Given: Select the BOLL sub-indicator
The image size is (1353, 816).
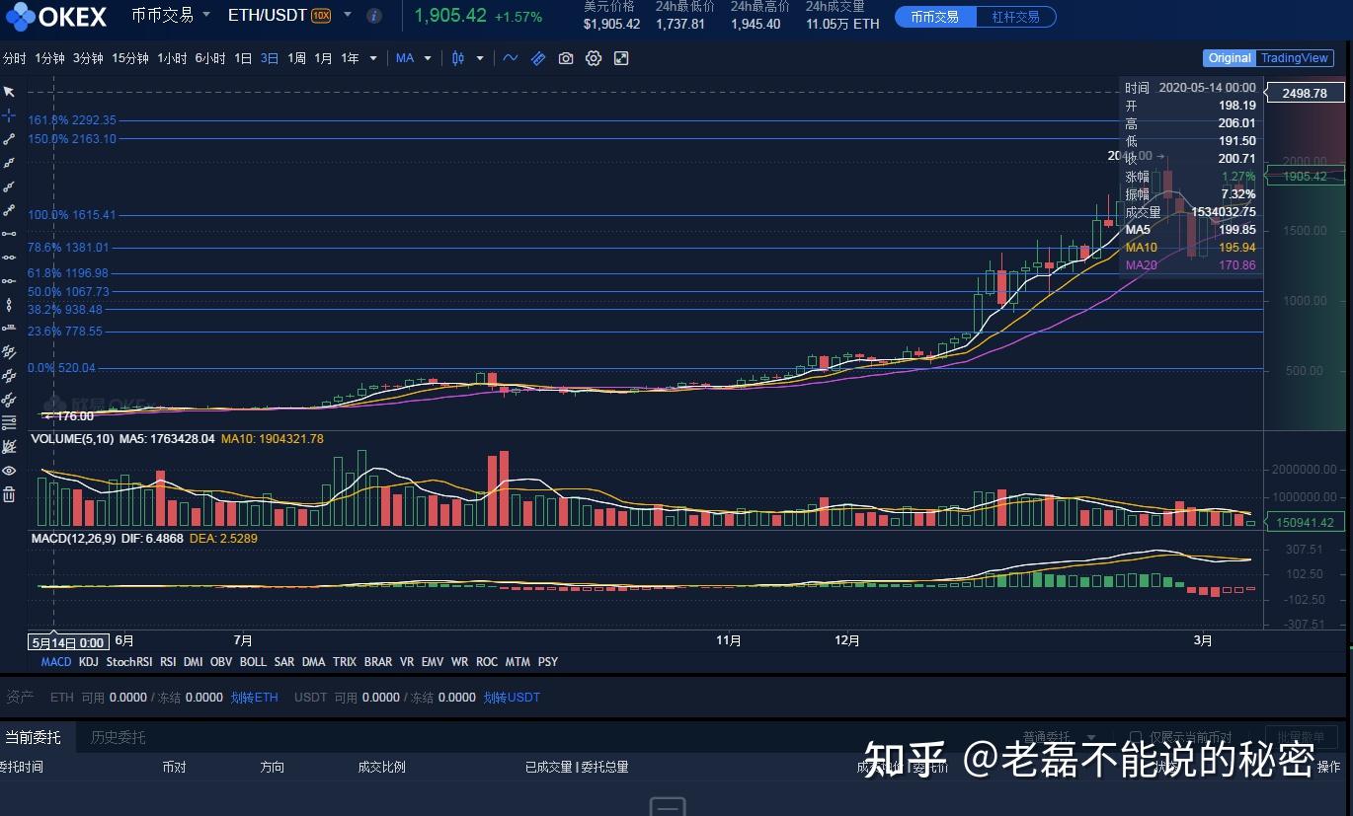Looking at the screenshot, I should coord(253,662).
